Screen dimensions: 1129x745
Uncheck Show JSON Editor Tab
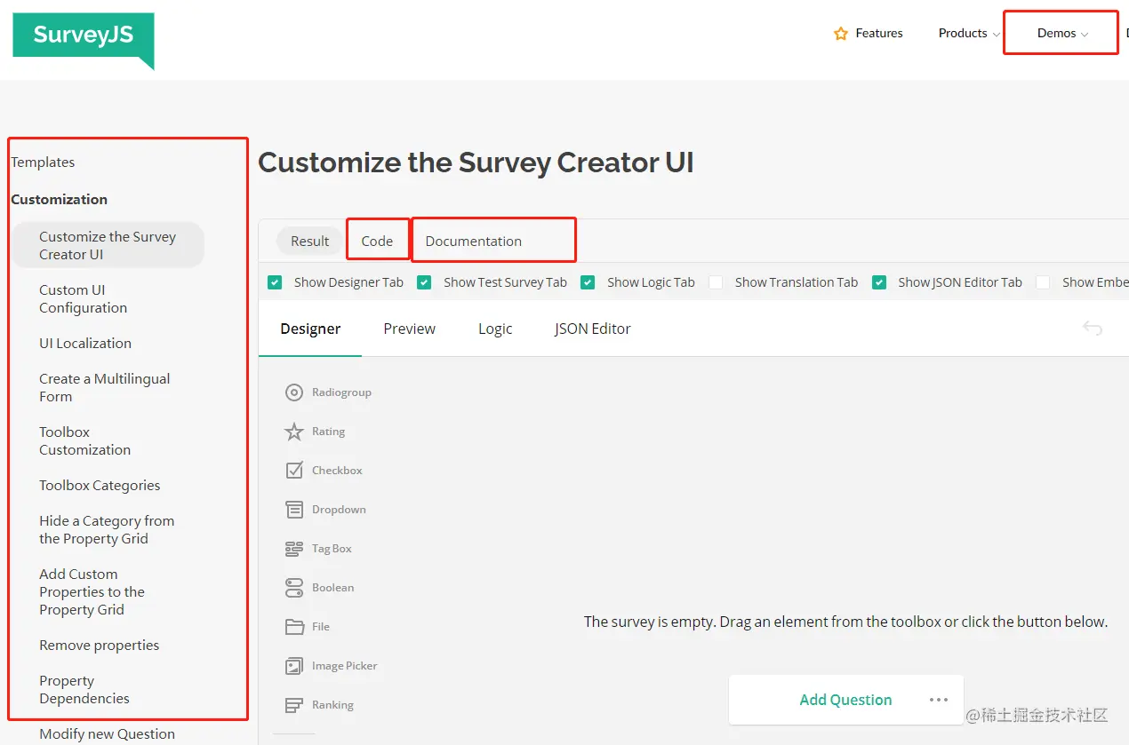tap(879, 282)
